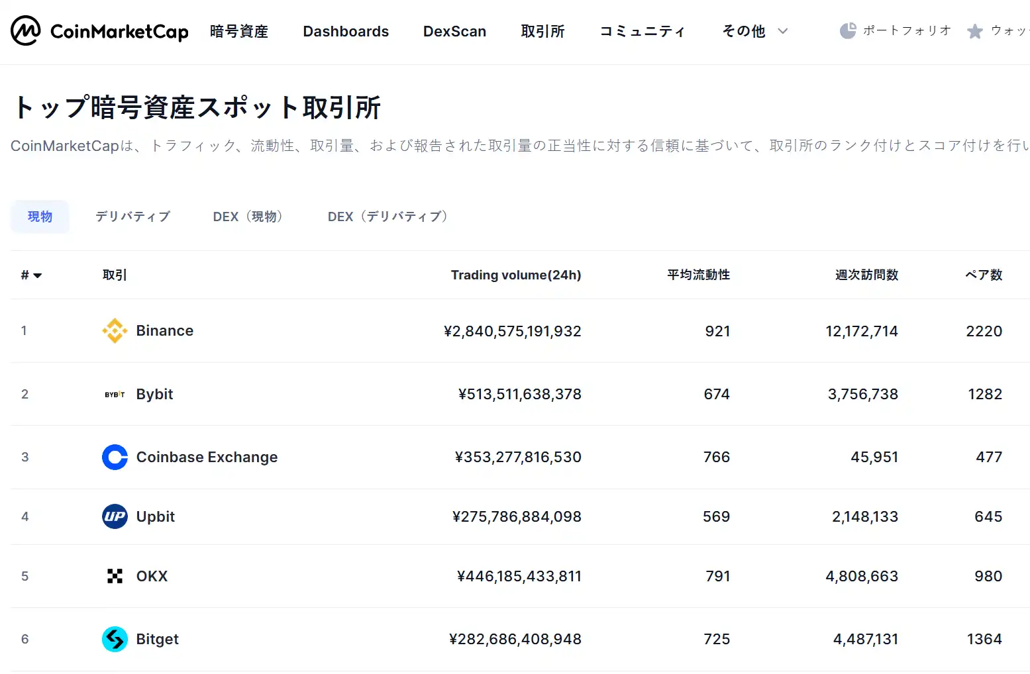Image resolution: width=1030 pixels, height=674 pixels.
Task: Sort by Trading volume(24h) column header
Action: [516, 275]
